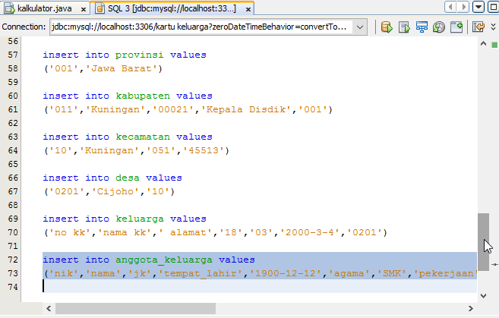Open the Connection combo box

(x=208, y=27)
